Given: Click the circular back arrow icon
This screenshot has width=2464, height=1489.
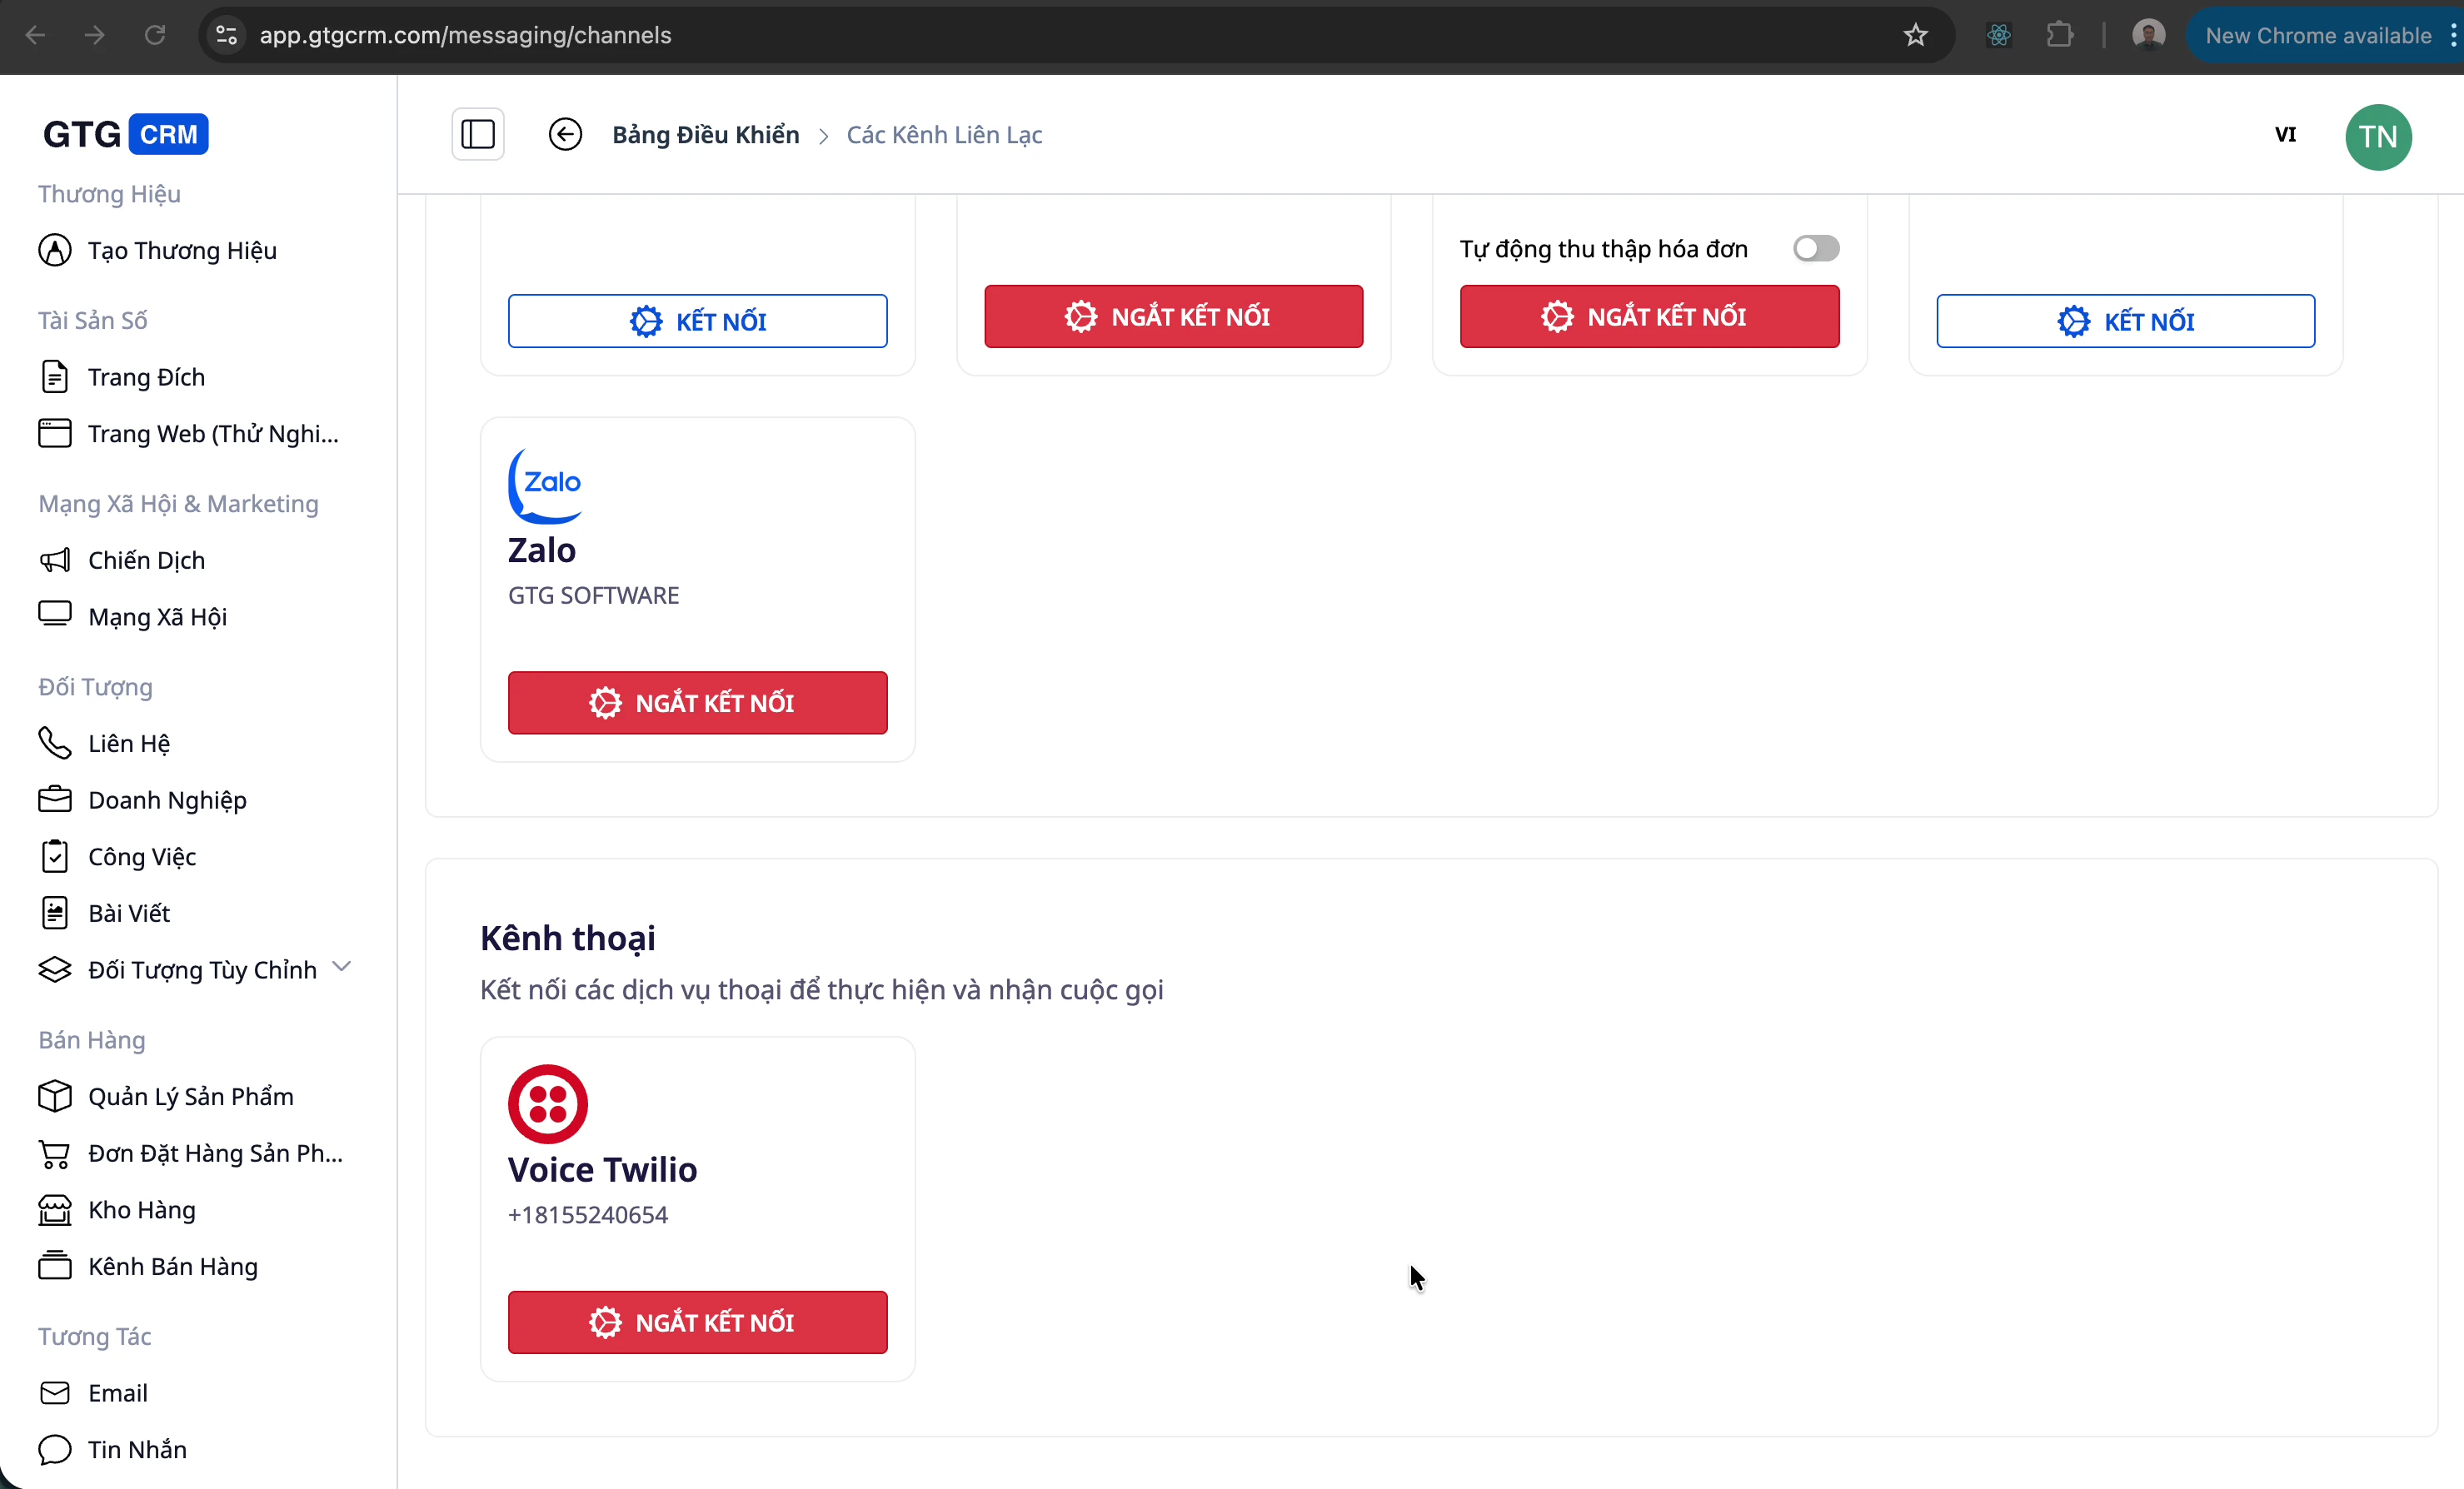Looking at the screenshot, I should [565, 134].
